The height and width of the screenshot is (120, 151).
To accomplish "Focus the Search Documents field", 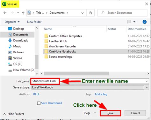I will [122, 13].
